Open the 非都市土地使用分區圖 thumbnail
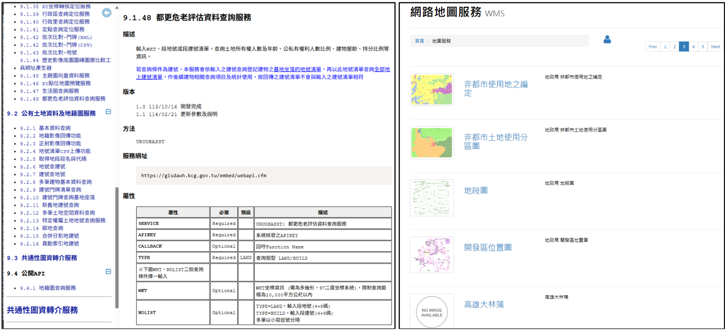The image size is (725, 330). pos(432,143)
